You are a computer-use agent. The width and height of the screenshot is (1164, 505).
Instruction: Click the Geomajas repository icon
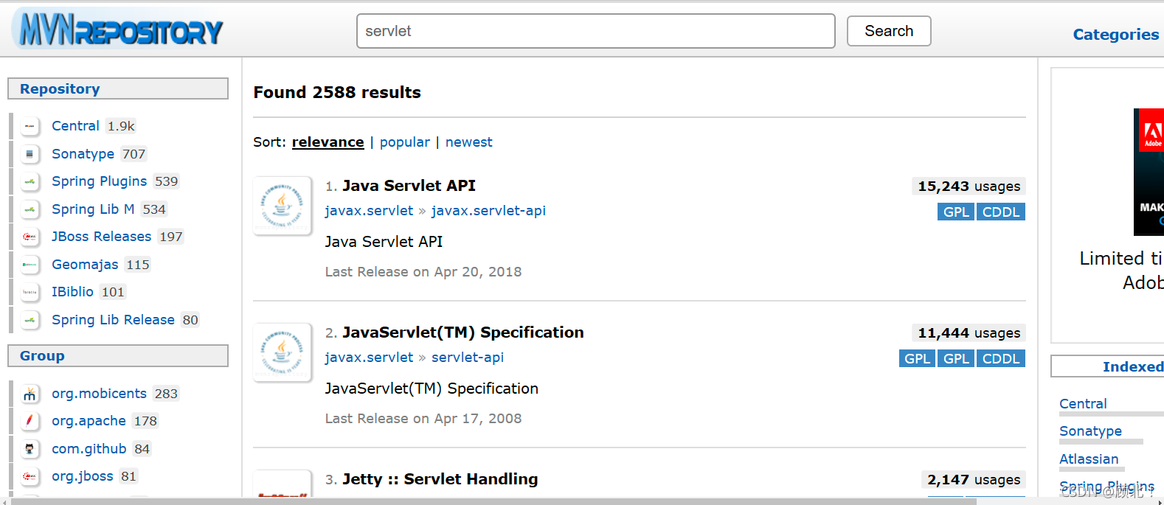click(x=30, y=265)
